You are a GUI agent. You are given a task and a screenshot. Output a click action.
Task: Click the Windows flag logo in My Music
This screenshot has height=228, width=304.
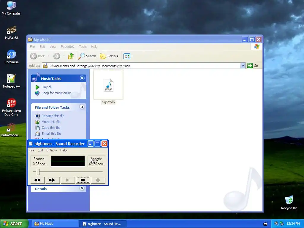[x=257, y=47]
